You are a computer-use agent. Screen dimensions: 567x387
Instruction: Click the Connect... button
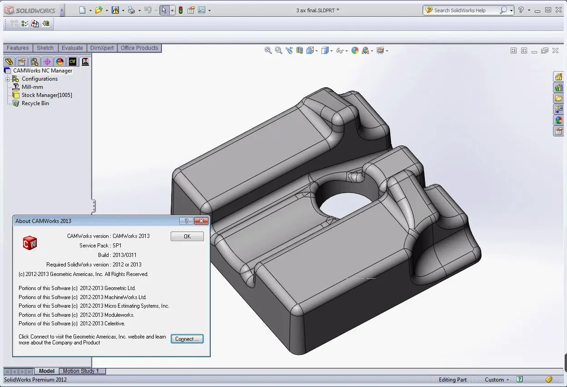[x=187, y=339]
